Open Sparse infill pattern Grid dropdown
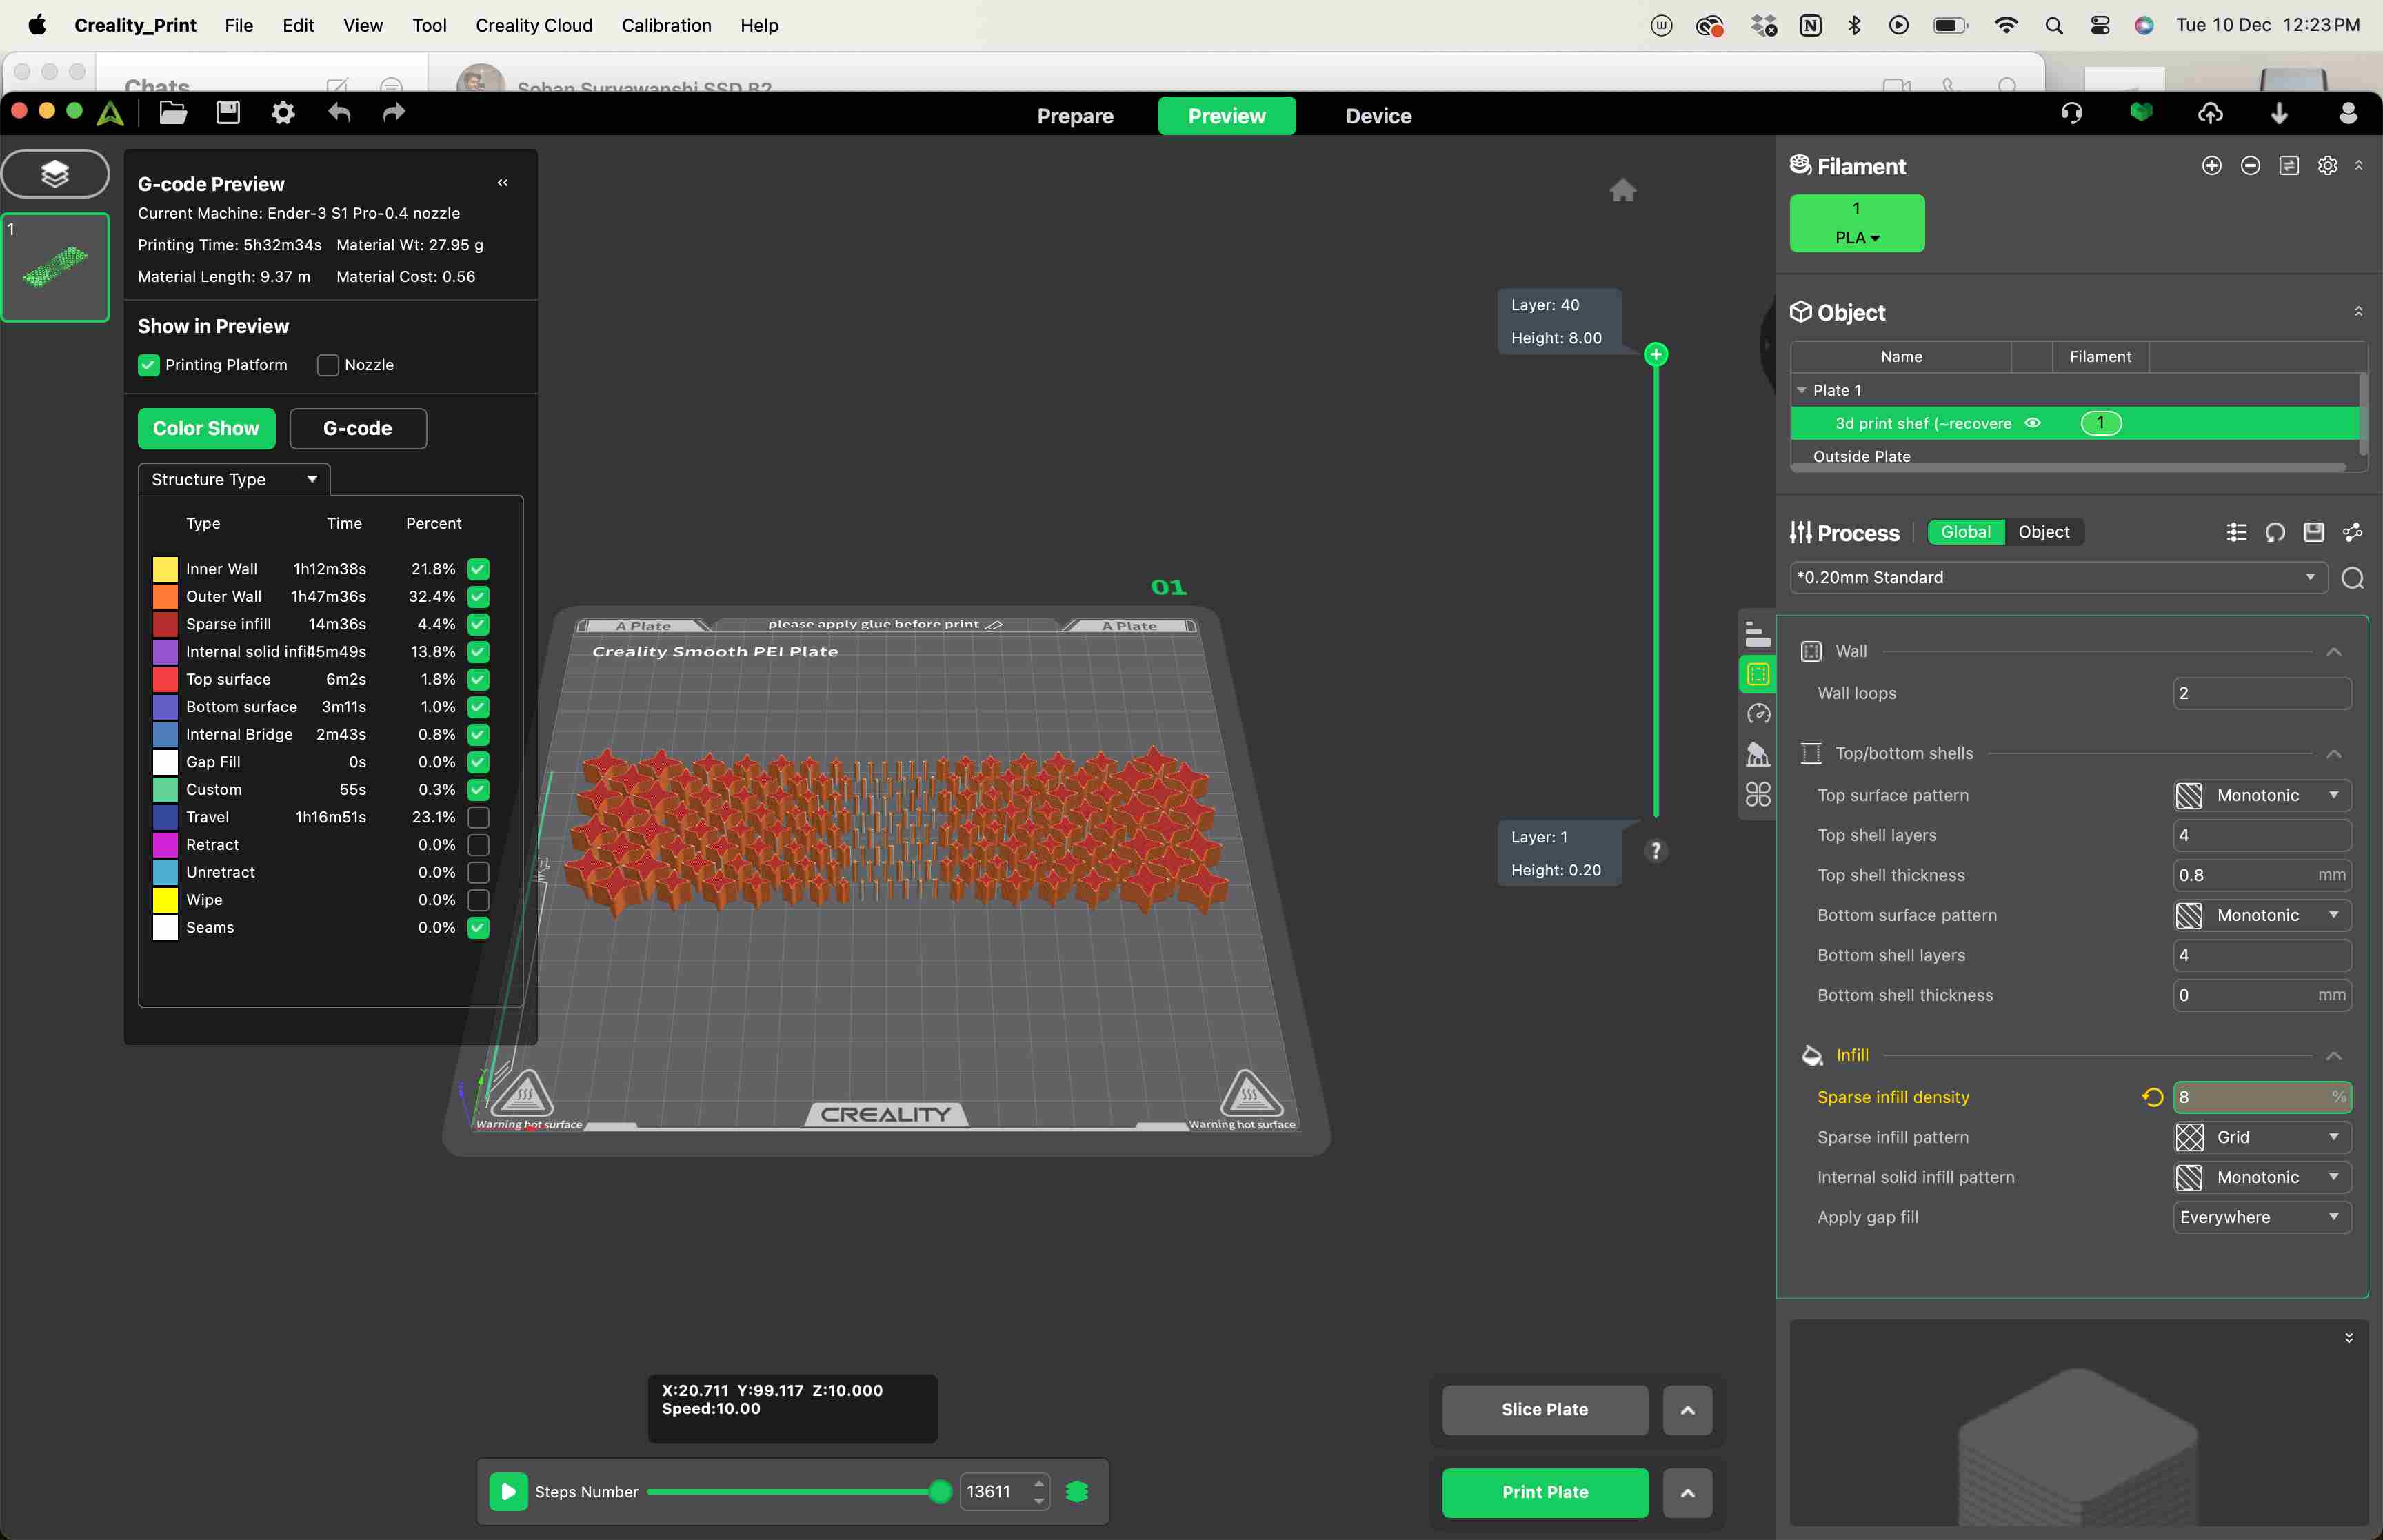The width and height of the screenshot is (2383, 1540). pyautogui.click(x=2262, y=1138)
